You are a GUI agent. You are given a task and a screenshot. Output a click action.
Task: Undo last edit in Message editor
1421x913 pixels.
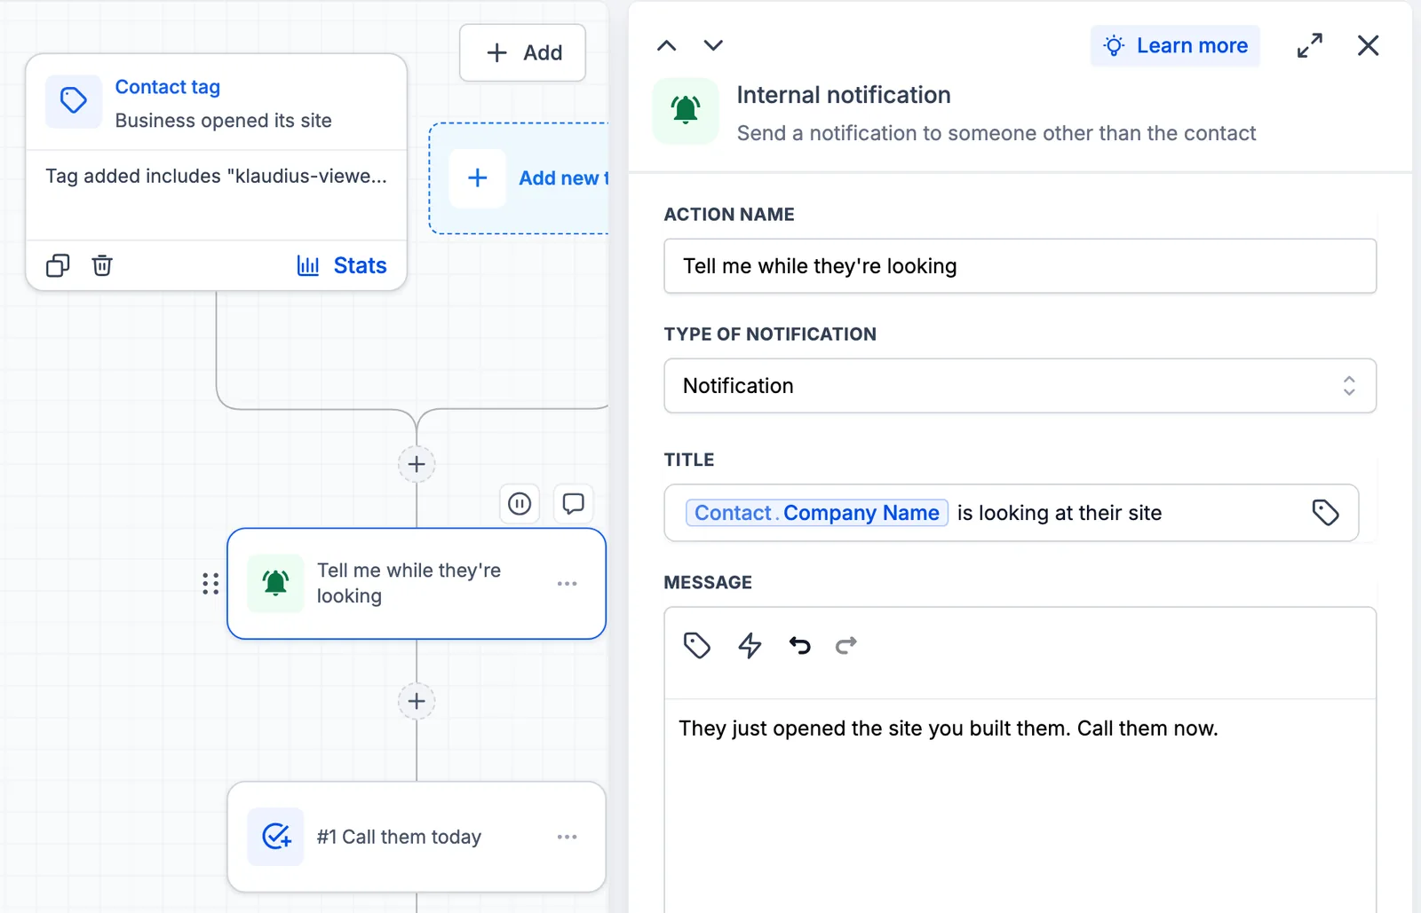(x=800, y=645)
